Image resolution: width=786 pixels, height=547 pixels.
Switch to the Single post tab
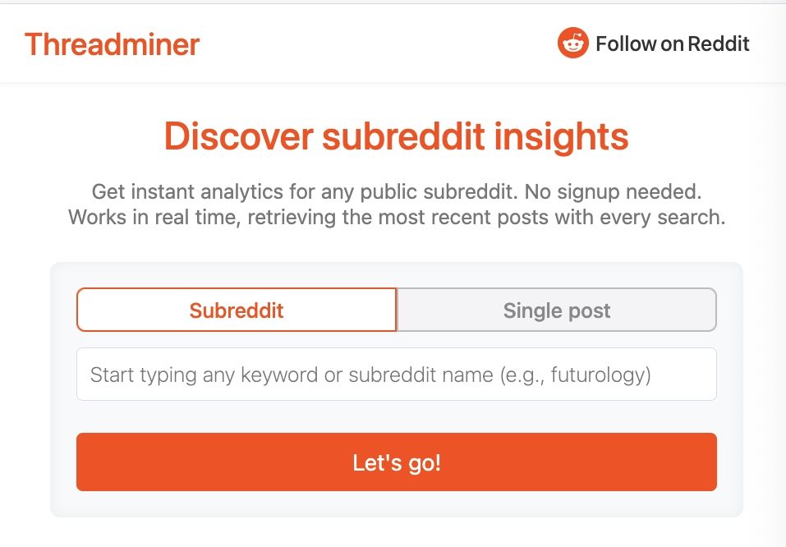tap(557, 310)
